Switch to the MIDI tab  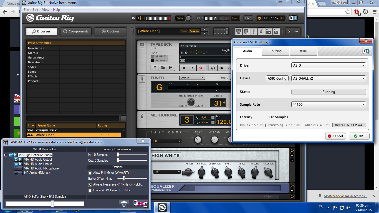303,51
